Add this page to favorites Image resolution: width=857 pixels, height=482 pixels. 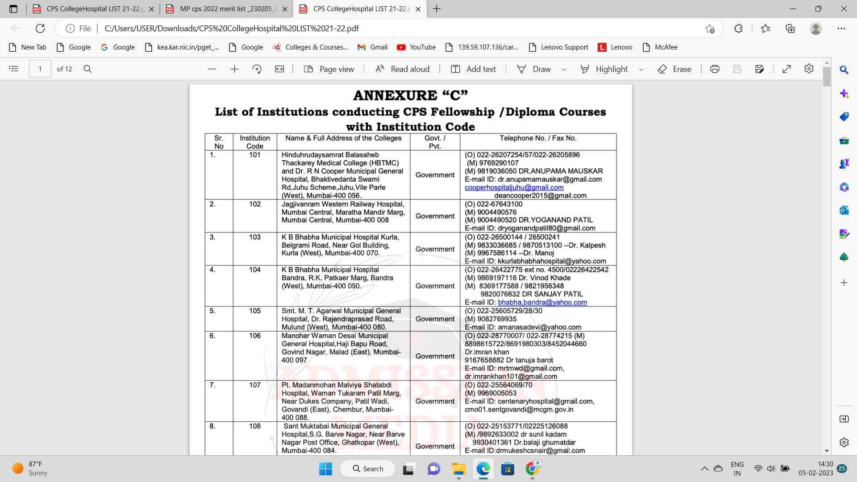(x=710, y=29)
